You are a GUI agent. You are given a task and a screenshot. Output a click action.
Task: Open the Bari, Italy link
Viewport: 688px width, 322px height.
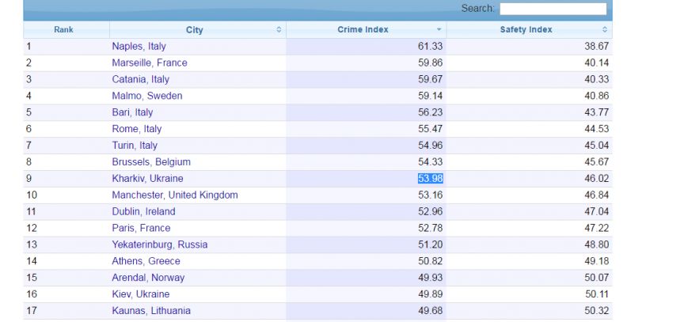click(x=132, y=112)
